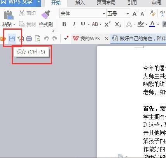
Task: Apply font color A with blue bar
Action: tap(152, 24)
